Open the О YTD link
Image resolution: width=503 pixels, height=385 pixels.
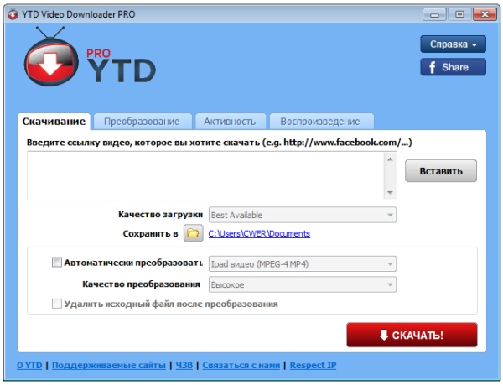pos(29,365)
